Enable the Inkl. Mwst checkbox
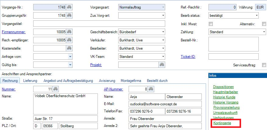 pos(211,24)
